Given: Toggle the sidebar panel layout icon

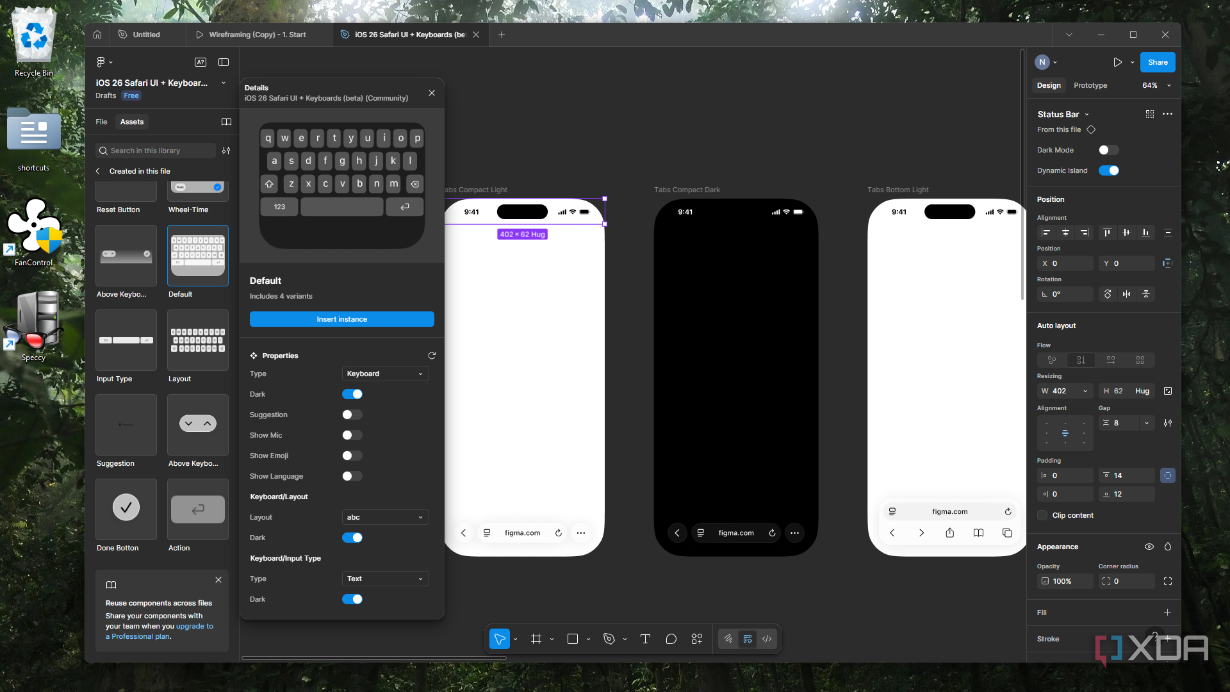Looking at the screenshot, I should pyautogui.click(x=224, y=62).
